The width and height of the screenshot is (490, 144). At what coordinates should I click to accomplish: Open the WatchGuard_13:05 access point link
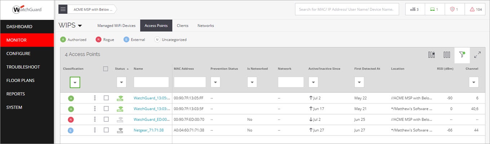(152, 98)
